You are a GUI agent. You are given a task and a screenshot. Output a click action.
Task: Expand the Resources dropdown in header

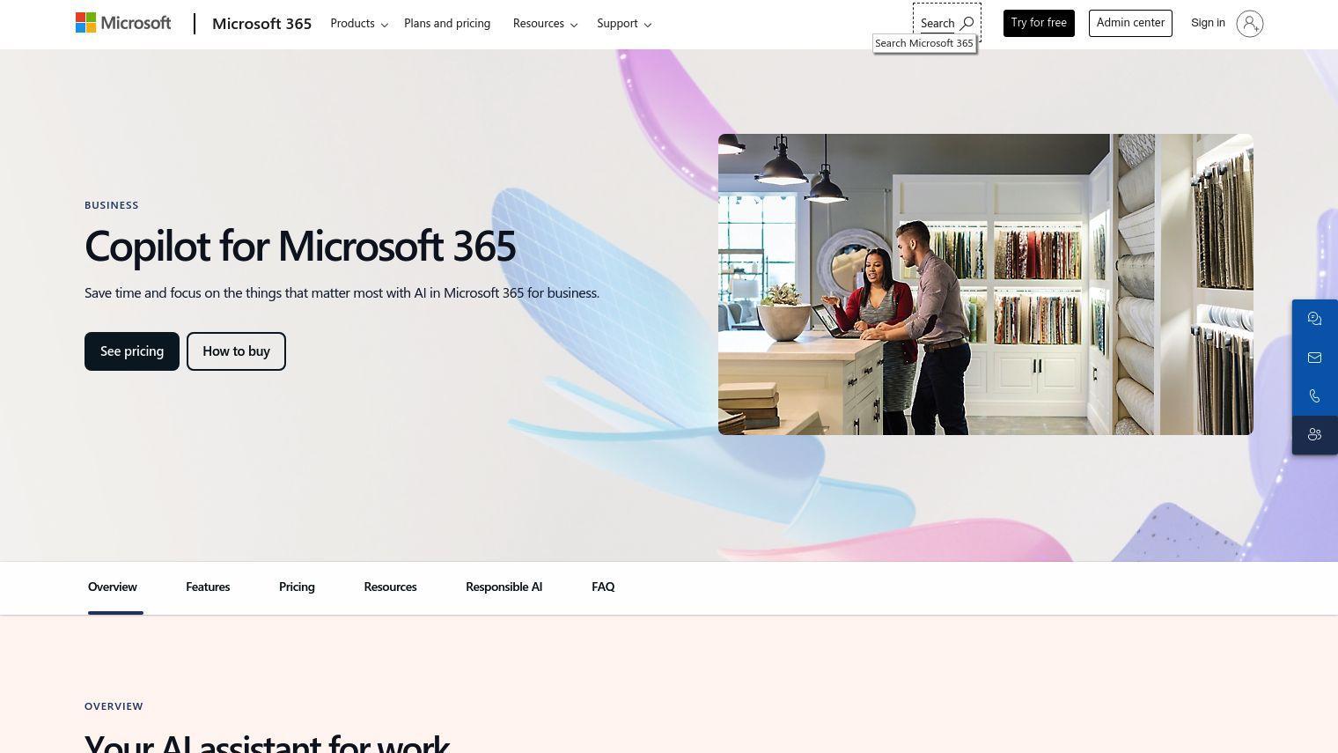pyautogui.click(x=545, y=24)
